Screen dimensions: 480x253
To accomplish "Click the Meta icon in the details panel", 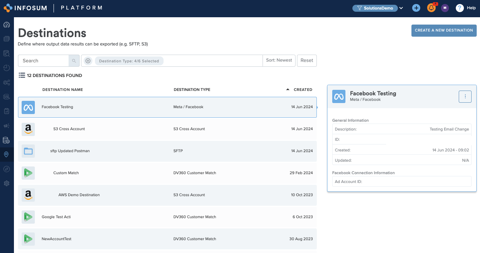I will pos(339,96).
